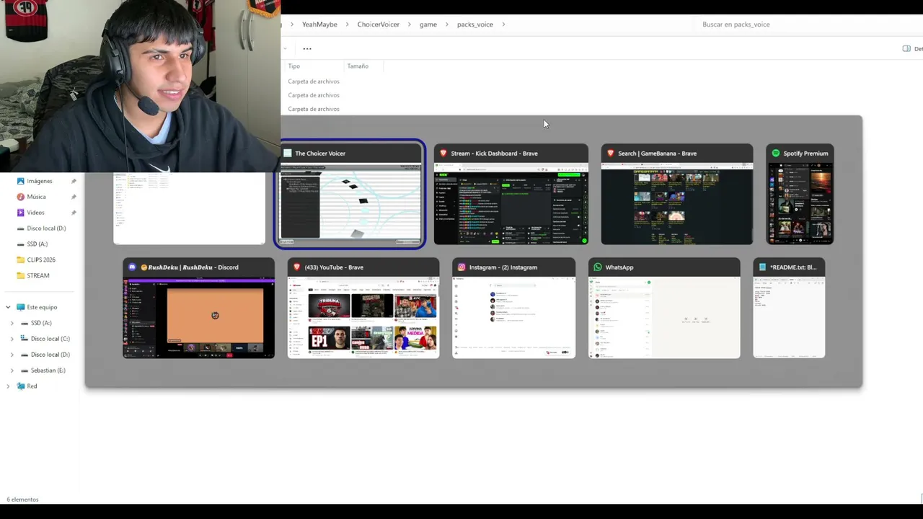Open Música via its sidebar icon
The image size is (923, 519).
(20, 197)
